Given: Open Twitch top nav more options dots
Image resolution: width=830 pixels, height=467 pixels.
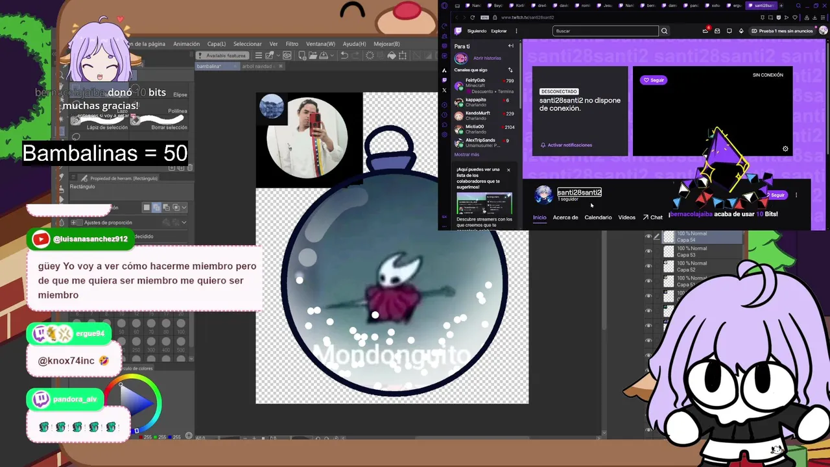Looking at the screenshot, I should point(516,31).
